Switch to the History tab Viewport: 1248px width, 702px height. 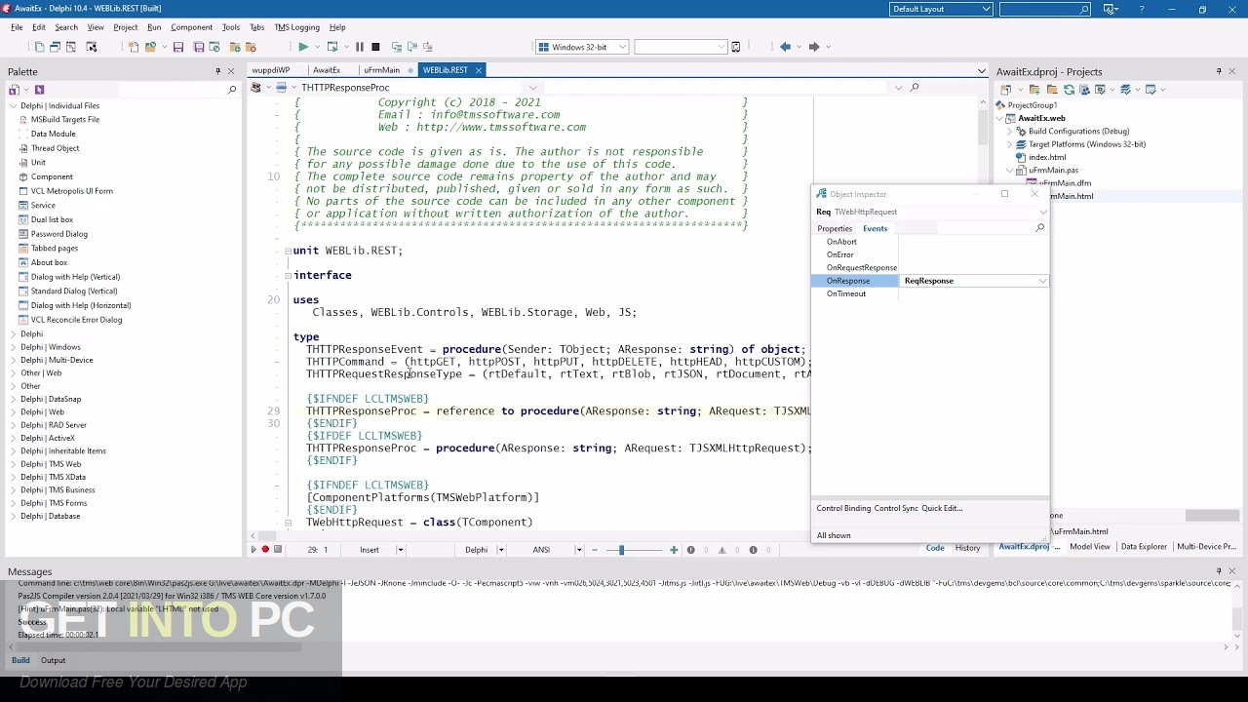(967, 548)
